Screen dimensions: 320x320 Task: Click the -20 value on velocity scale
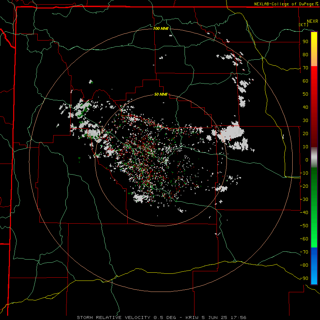click(x=304, y=186)
